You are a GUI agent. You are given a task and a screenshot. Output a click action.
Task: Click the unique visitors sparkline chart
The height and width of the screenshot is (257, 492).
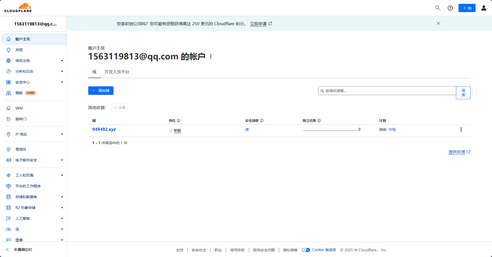click(x=330, y=130)
